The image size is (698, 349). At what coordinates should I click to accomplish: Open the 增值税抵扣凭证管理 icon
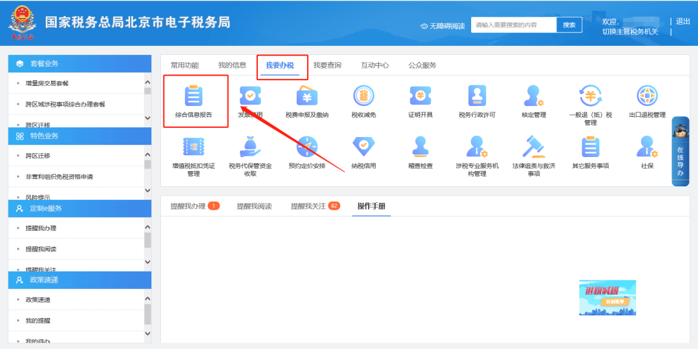tap(193, 147)
